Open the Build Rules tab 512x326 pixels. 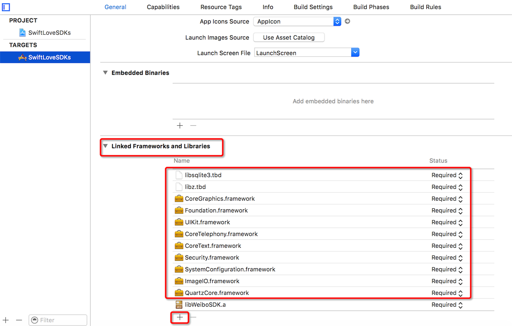[426, 7]
